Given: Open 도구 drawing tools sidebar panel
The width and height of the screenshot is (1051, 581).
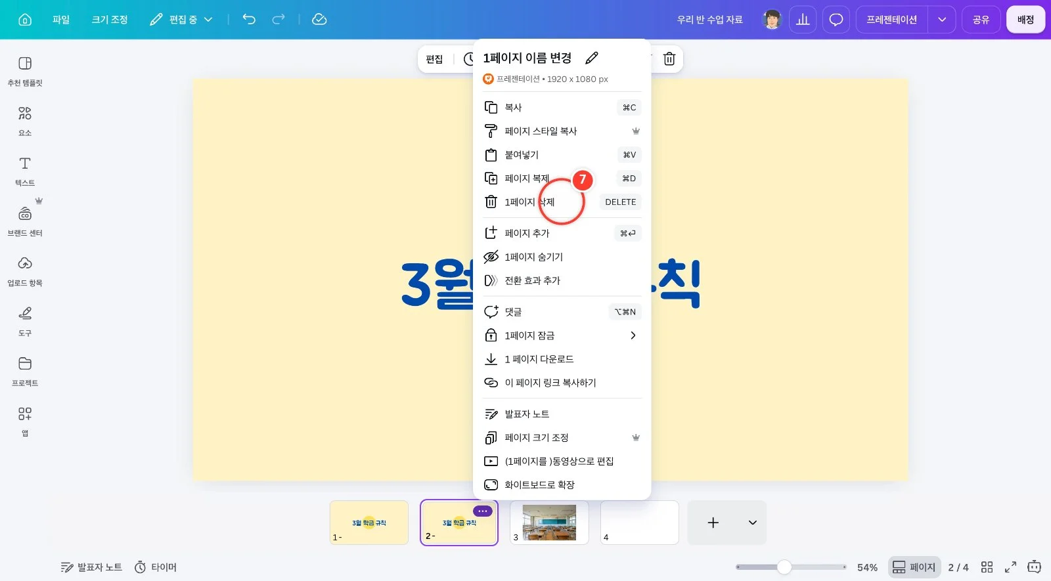Looking at the screenshot, I should (x=25, y=321).
